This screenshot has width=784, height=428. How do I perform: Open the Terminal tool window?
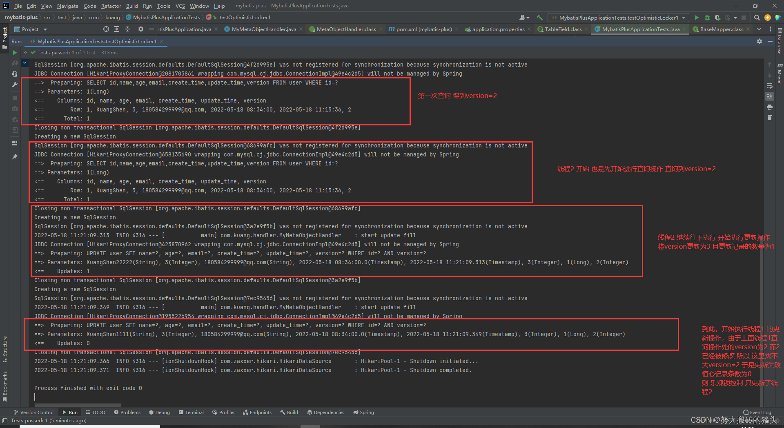[191, 412]
